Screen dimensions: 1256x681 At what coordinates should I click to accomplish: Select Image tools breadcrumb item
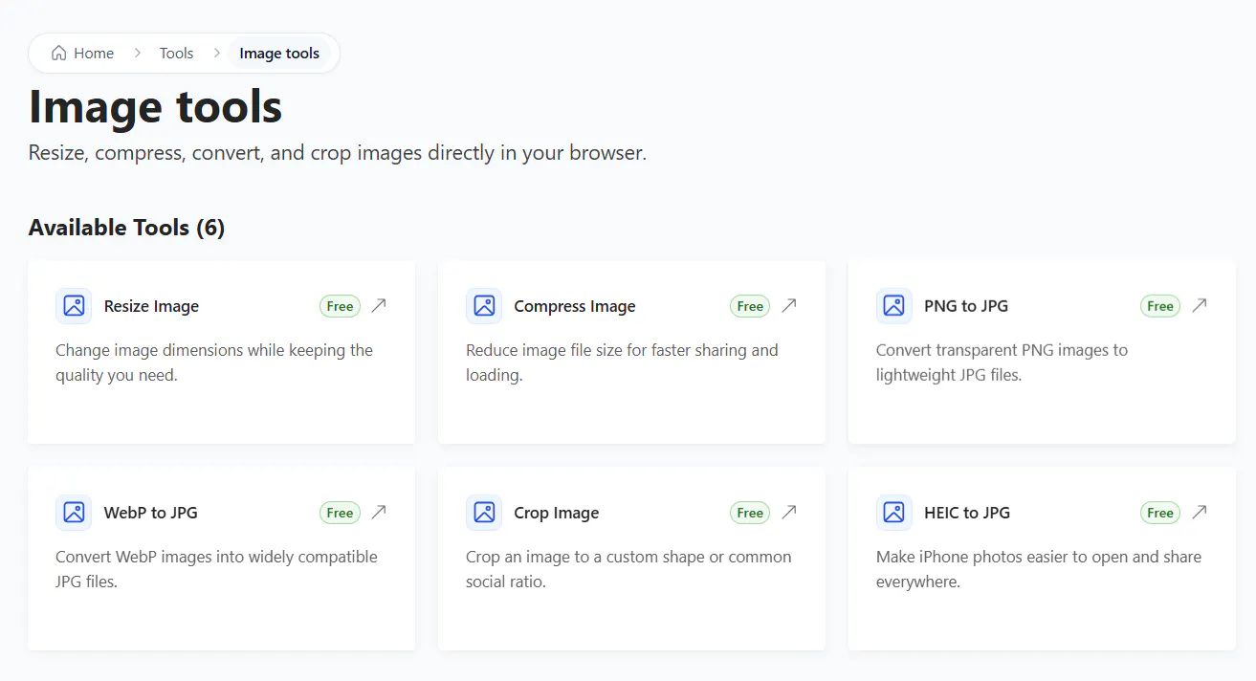tap(279, 54)
